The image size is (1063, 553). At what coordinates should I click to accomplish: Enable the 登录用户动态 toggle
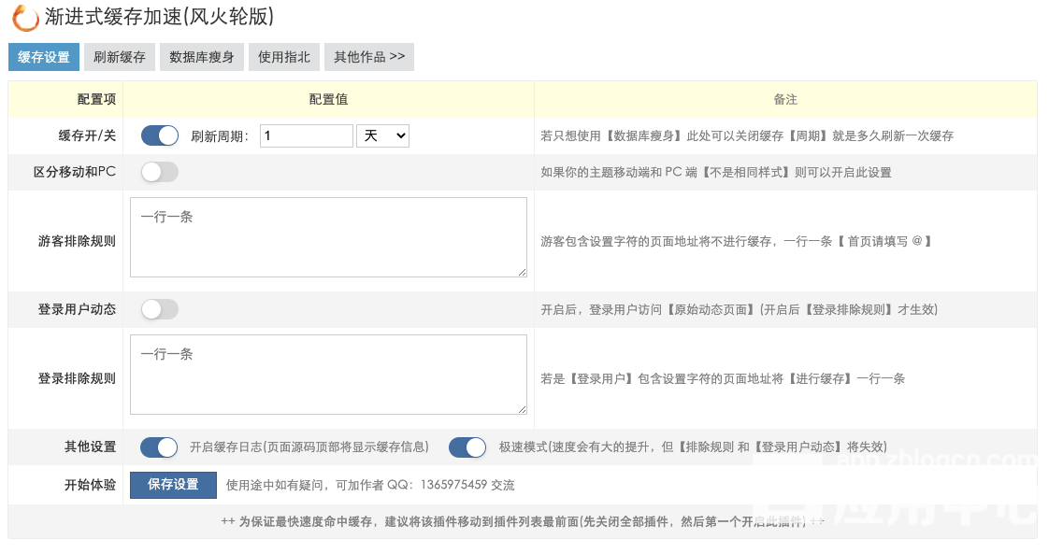[x=160, y=309]
